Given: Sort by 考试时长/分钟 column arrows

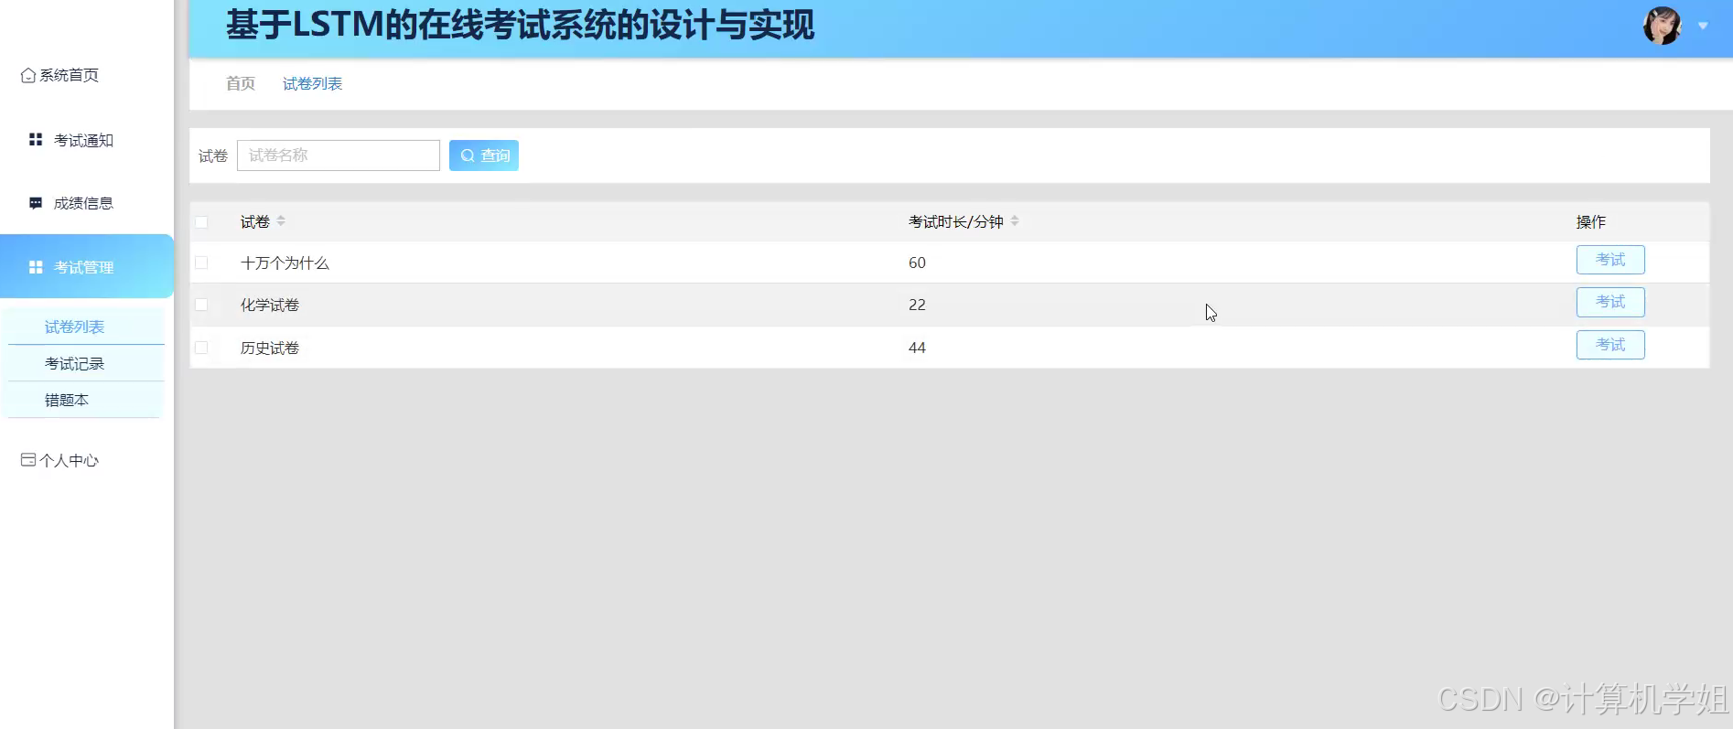Looking at the screenshot, I should [x=1015, y=221].
